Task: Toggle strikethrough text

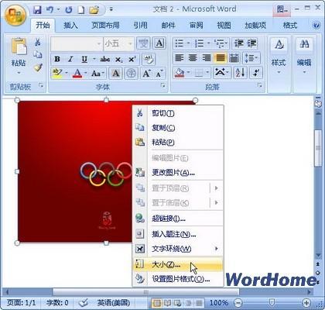Action: 105,59
